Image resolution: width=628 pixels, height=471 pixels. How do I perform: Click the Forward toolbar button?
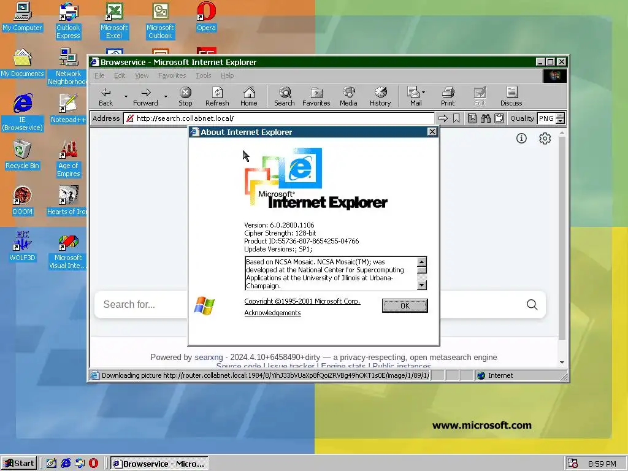[x=145, y=96]
